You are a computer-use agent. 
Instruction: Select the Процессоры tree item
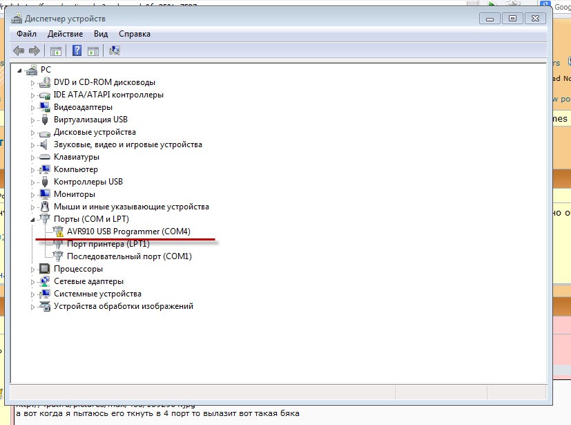[x=78, y=269]
